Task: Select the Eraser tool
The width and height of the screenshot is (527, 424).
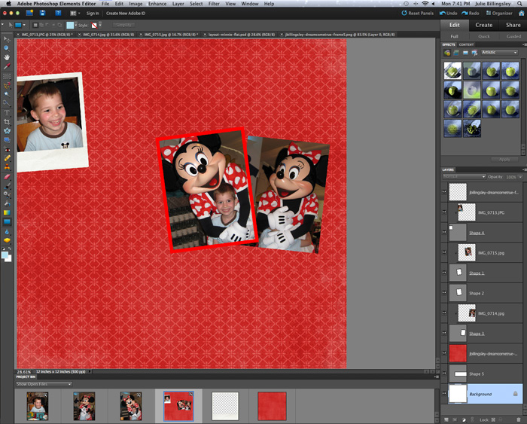Action: click(x=7, y=176)
